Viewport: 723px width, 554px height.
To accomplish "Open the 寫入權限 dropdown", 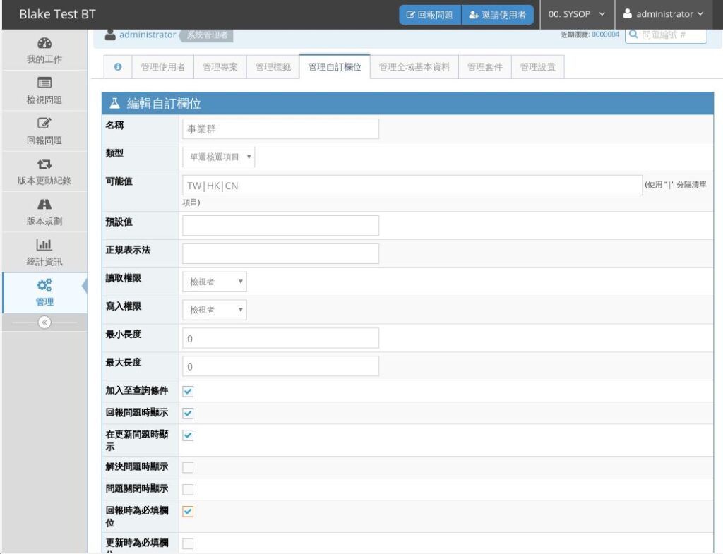I will tap(215, 310).
